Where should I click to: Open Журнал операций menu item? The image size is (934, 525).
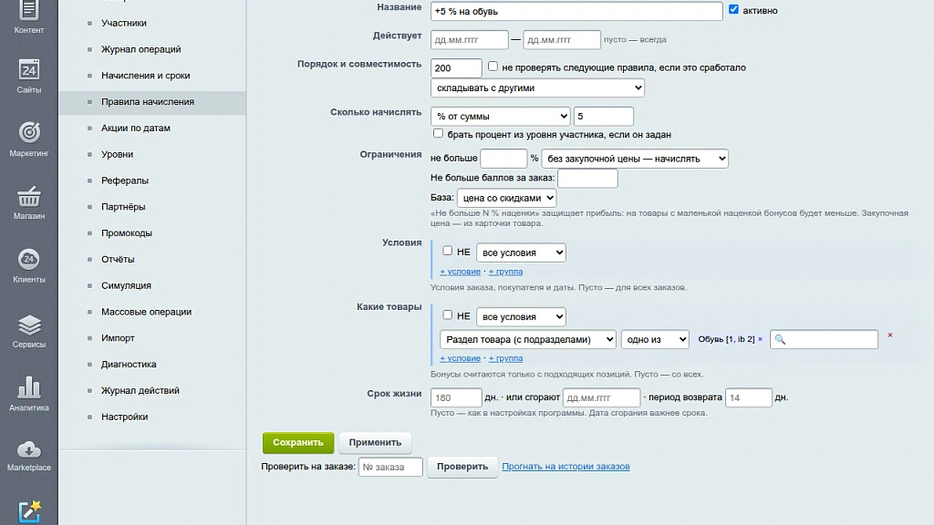click(141, 49)
